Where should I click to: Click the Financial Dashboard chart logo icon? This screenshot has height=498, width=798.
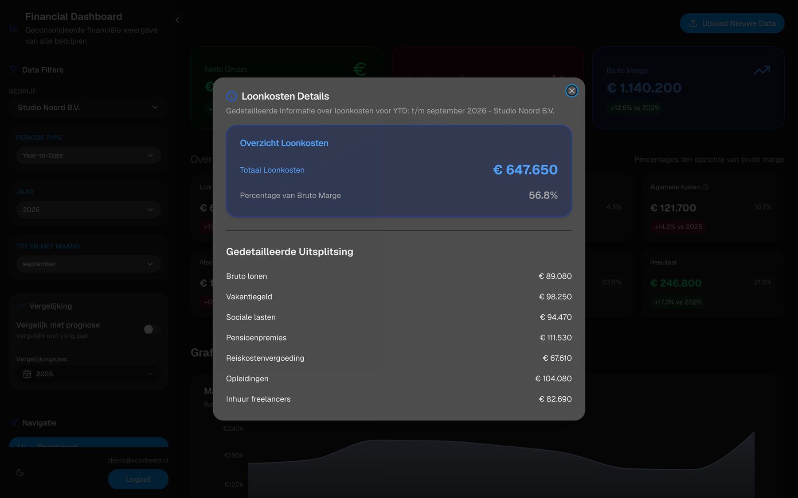point(13,28)
